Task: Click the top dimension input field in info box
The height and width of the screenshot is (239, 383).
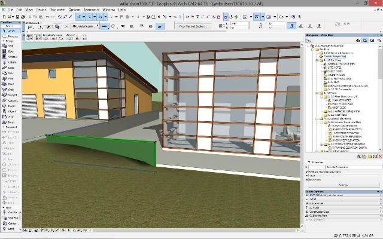Action: (x=239, y=23)
